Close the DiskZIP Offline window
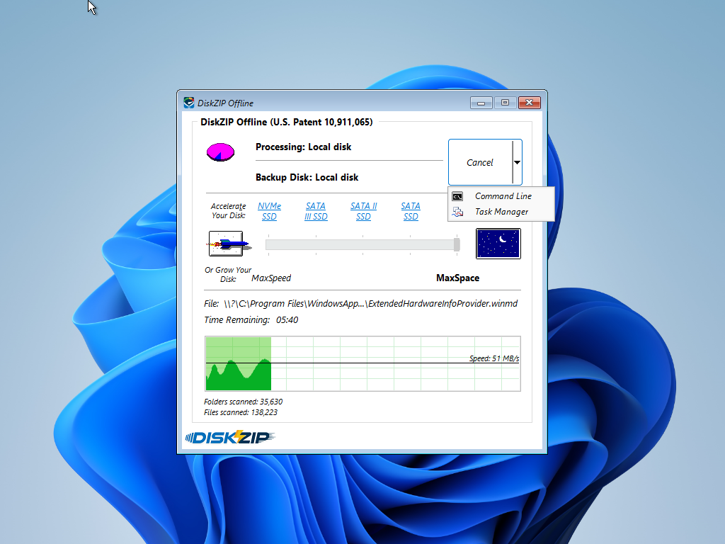The image size is (725, 544). click(x=530, y=103)
